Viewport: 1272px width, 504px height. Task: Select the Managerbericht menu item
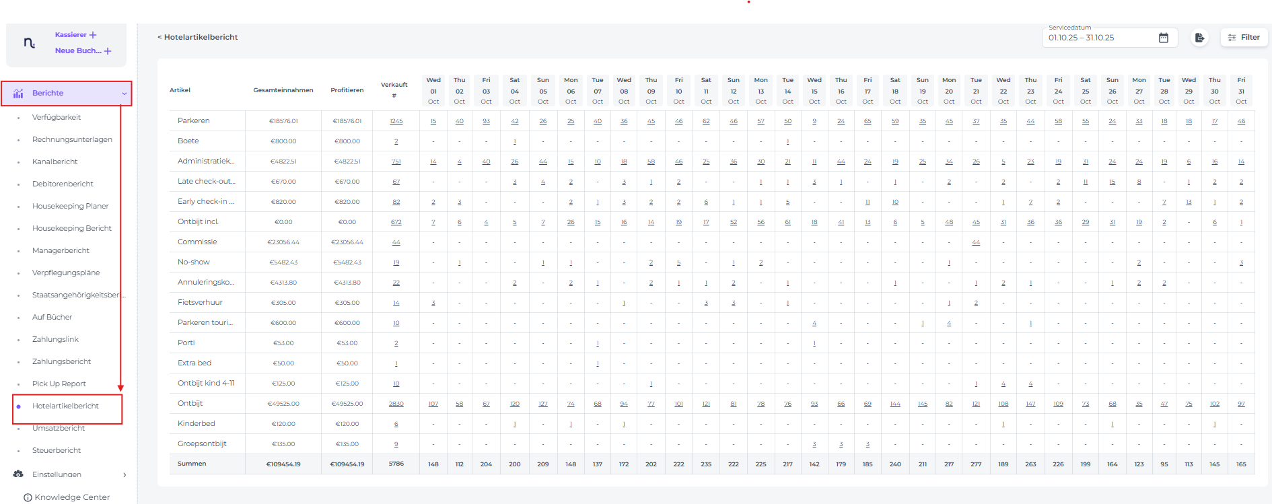[x=61, y=250]
